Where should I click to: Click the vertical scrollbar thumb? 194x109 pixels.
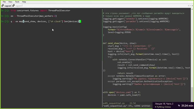coord(192,94)
